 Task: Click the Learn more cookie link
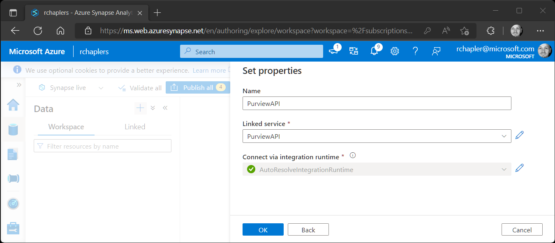coord(209,70)
